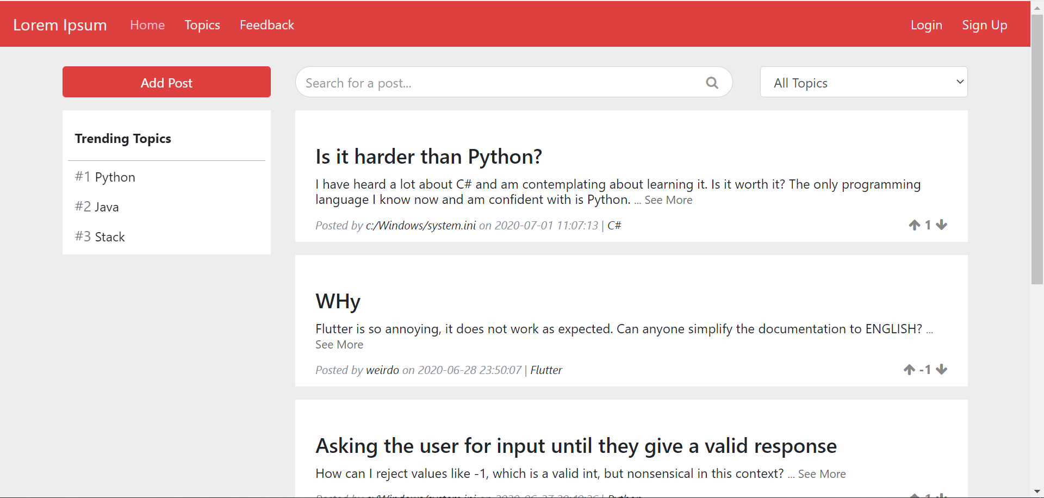
Task: Open the Topics nav item
Action: pyautogui.click(x=202, y=25)
